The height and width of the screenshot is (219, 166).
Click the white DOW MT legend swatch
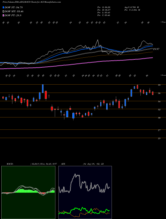(x=4, y=12)
